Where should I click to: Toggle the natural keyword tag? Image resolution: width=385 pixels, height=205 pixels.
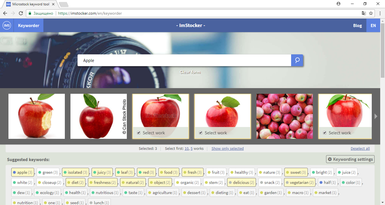click(x=133, y=182)
